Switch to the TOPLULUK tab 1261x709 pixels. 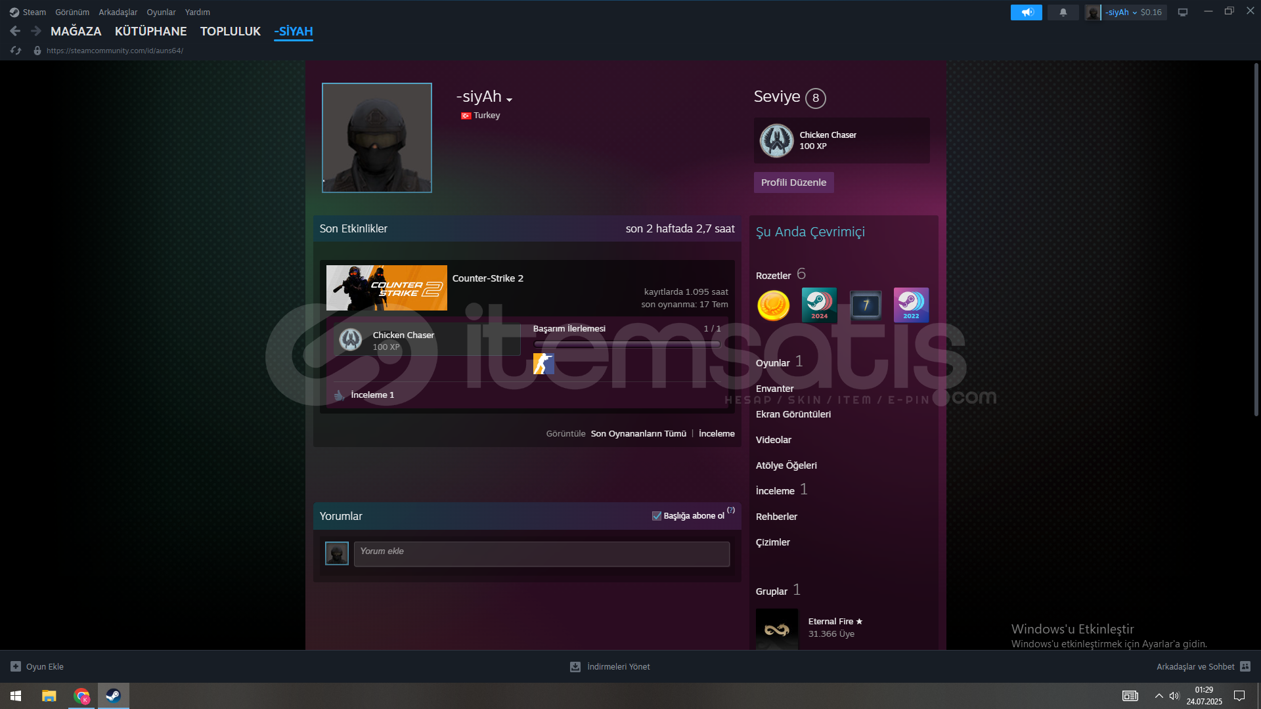(x=231, y=31)
